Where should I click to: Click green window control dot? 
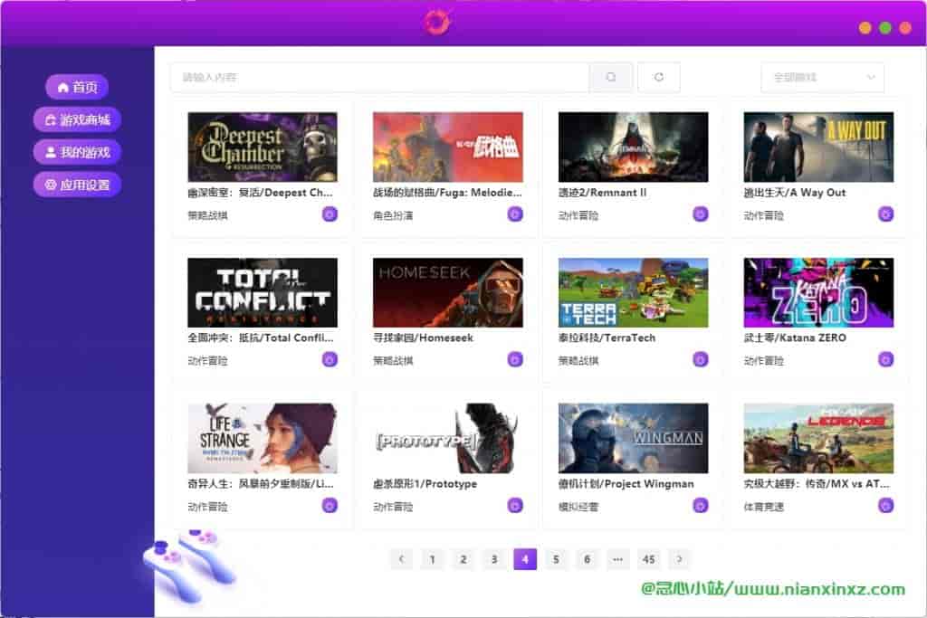(885, 28)
